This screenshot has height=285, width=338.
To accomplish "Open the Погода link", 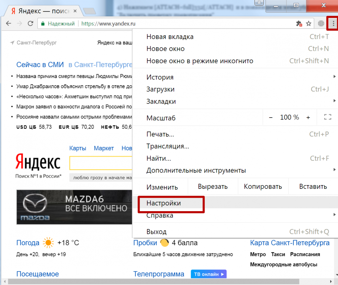I will (28, 243).
